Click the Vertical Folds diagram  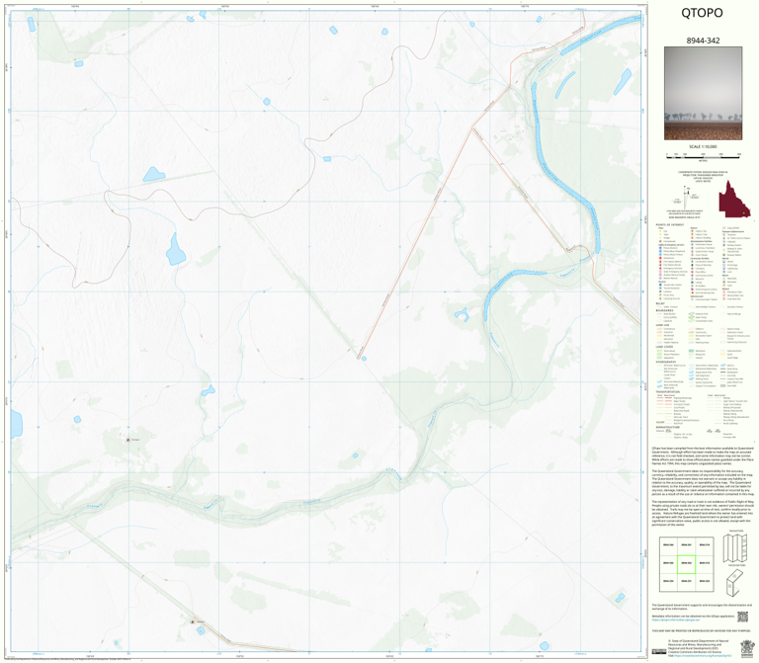coord(735,547)
